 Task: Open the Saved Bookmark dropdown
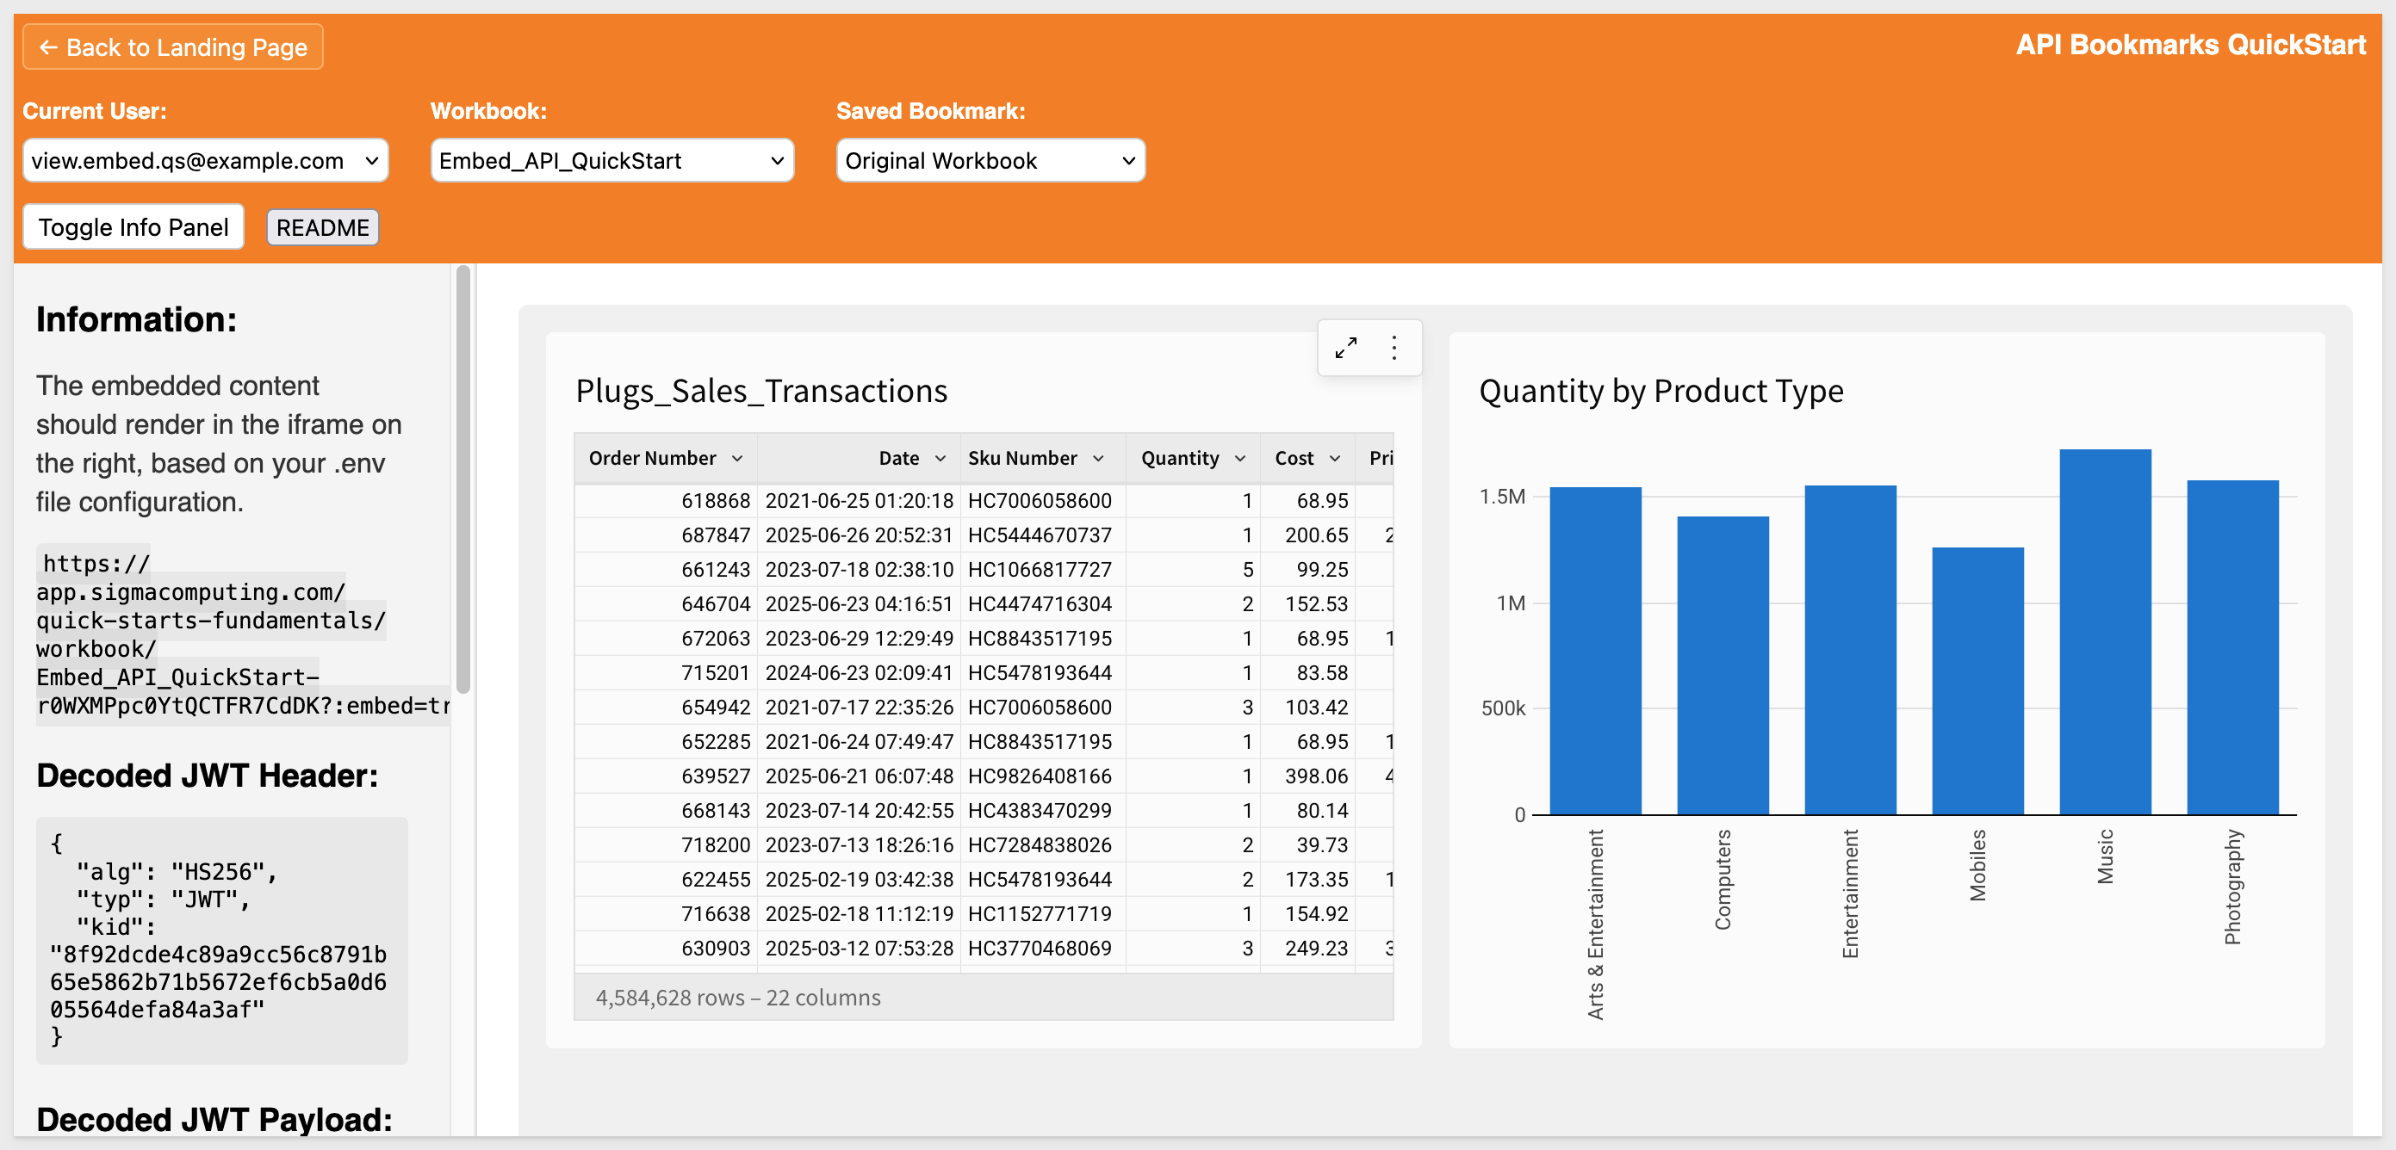[990, 160]
